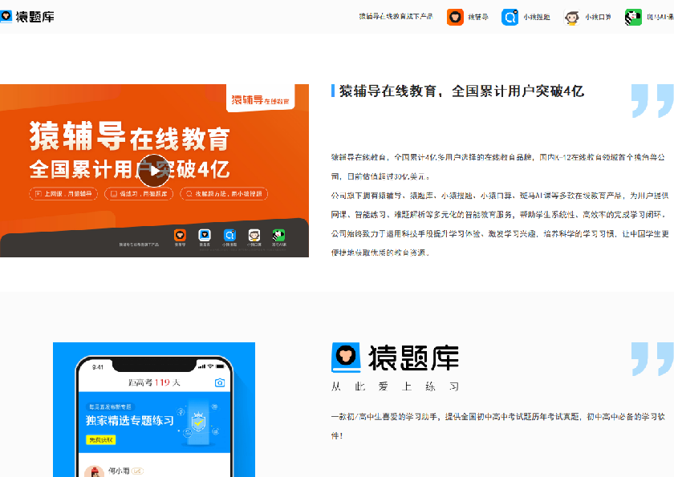Click the 猿题库 logo in the page header
Image resolution: width=674 pixels, height=477 pixels.
click(27, 17)
